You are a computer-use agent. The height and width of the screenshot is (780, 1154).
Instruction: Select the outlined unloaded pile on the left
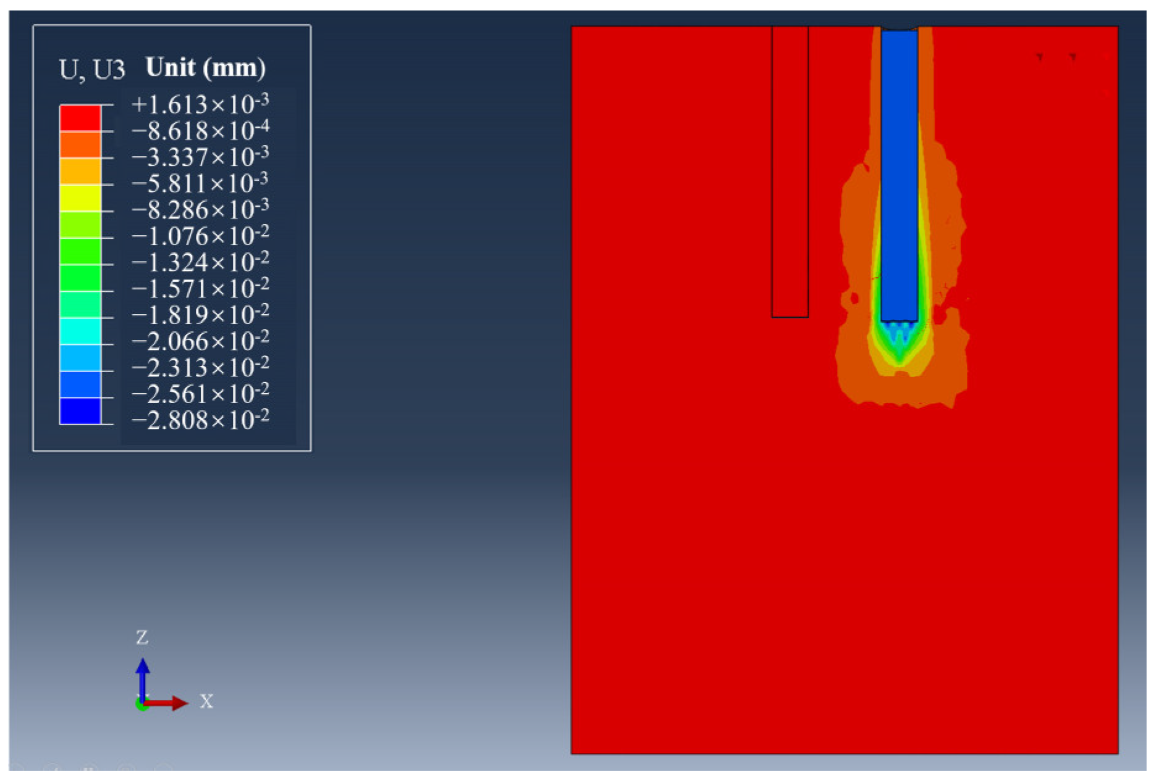[790, 172]
